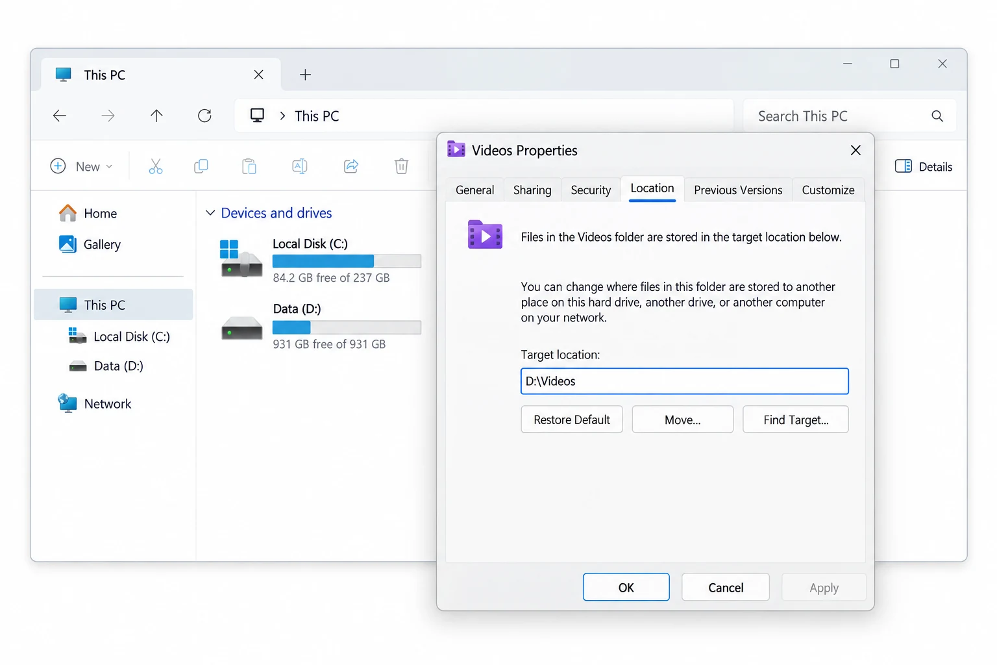
Task: Click the monitor icon in address bar
Action: (258, 116)
